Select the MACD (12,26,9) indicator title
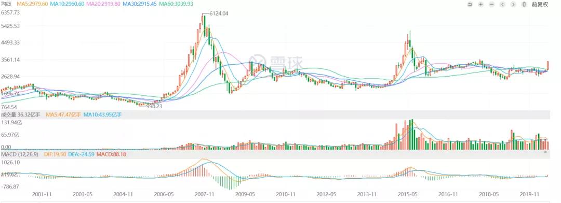Screen dimensions: 561x203 [20, 154]
